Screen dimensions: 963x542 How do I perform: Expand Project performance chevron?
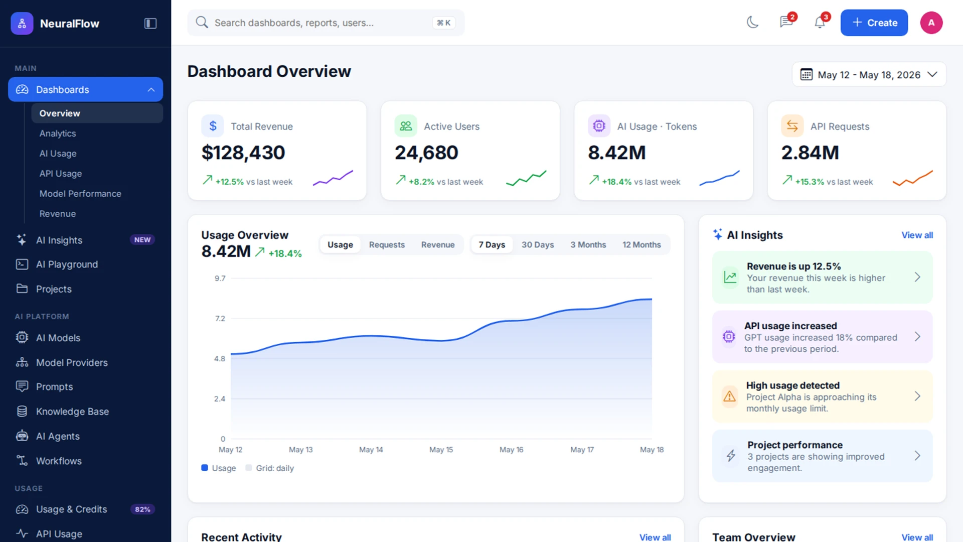(917, 456)
